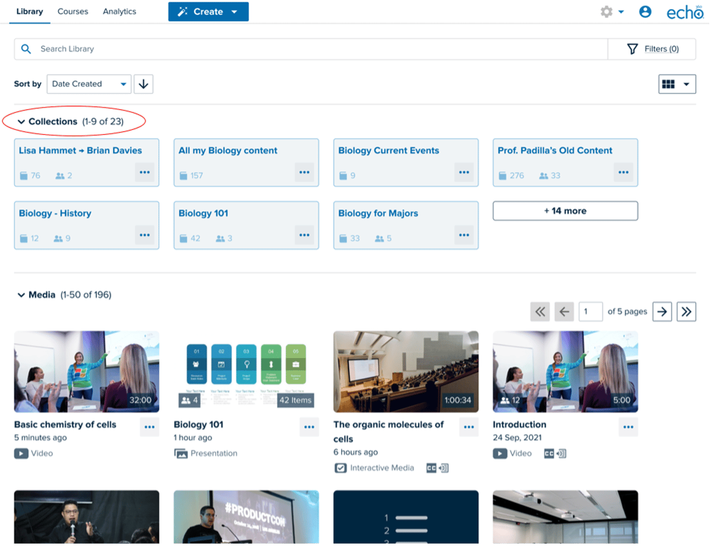Open the Filters (0) panel

(x=652, y=49)
